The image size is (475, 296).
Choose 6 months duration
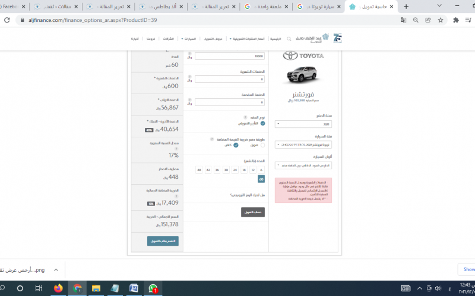(261, 170)
